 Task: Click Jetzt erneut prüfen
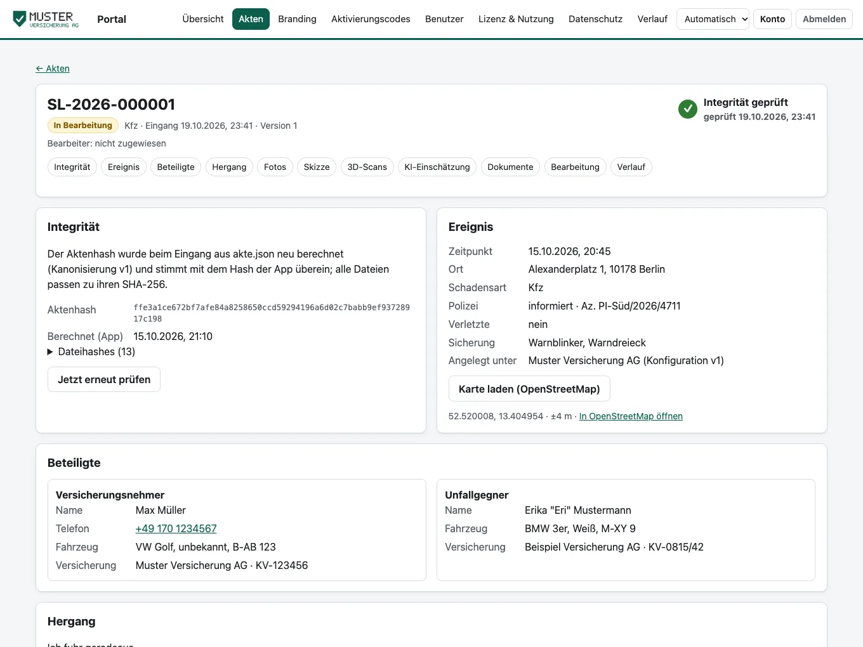click(x=104, y=379)
